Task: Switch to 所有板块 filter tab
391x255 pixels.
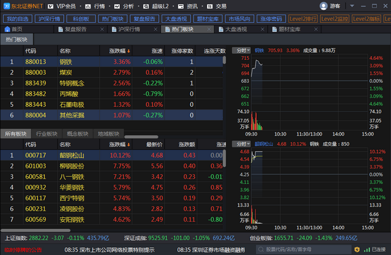Action: coord(16,134)
